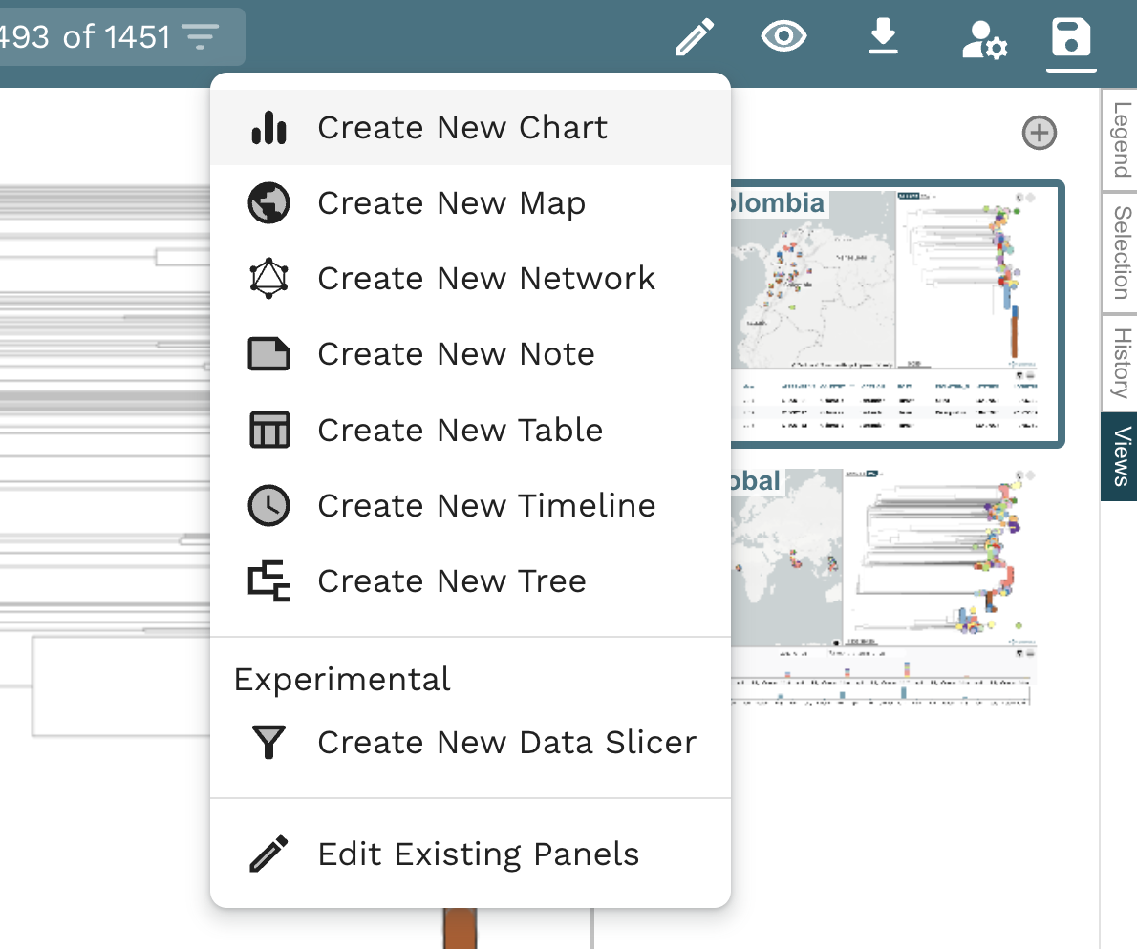
Task: Click the pencil icon beside Edit Existing Panels
Action: 269,854
